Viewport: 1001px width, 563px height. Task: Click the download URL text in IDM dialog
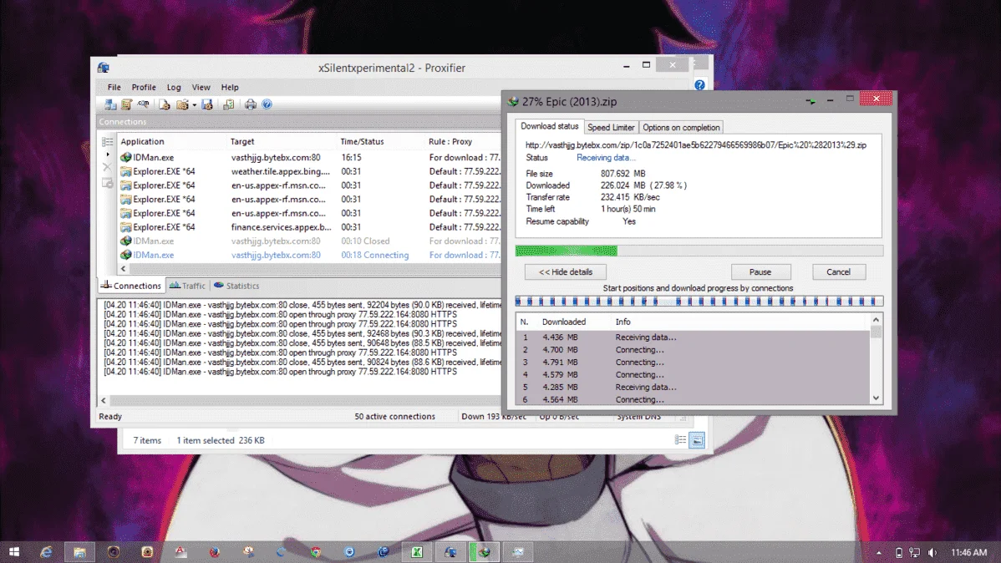click(x=696, y=145)
